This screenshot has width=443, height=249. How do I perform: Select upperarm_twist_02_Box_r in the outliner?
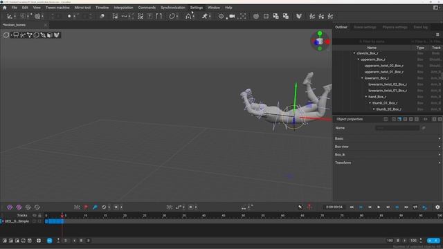pyautogui.click(x=383, y=66)
